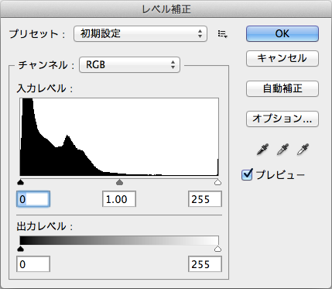
Task: Select the gray point eyedropper
Action: [282, 150]
